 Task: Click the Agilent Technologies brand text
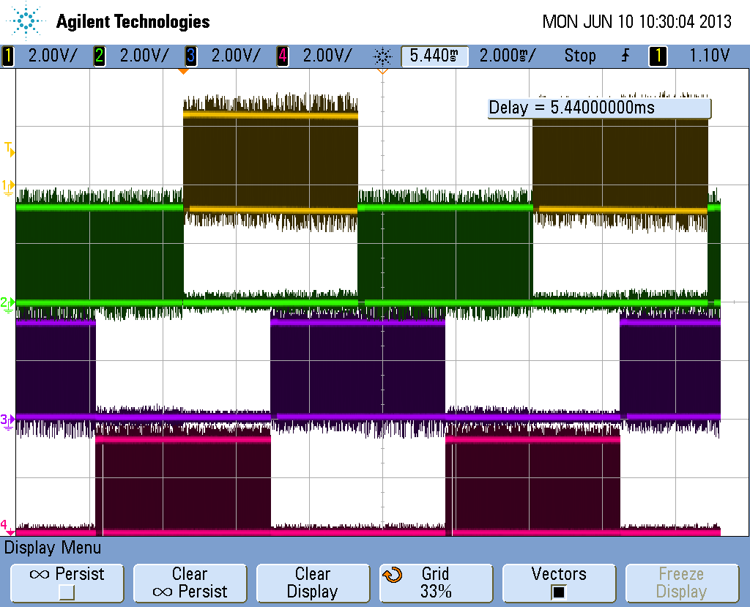133,21
